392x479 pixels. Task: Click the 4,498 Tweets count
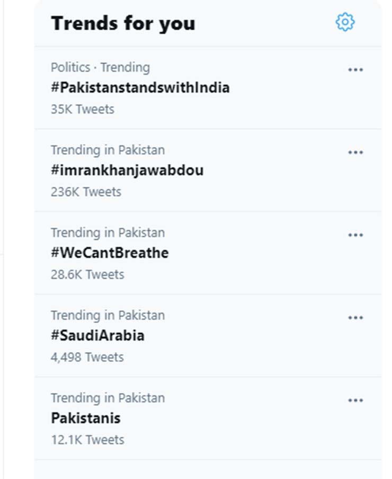coord(87,358)
